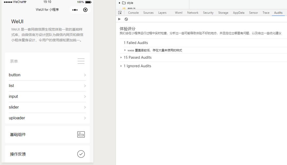Tap the 表单 section header
The image size is (287, 165).
(x=47, y=61)
